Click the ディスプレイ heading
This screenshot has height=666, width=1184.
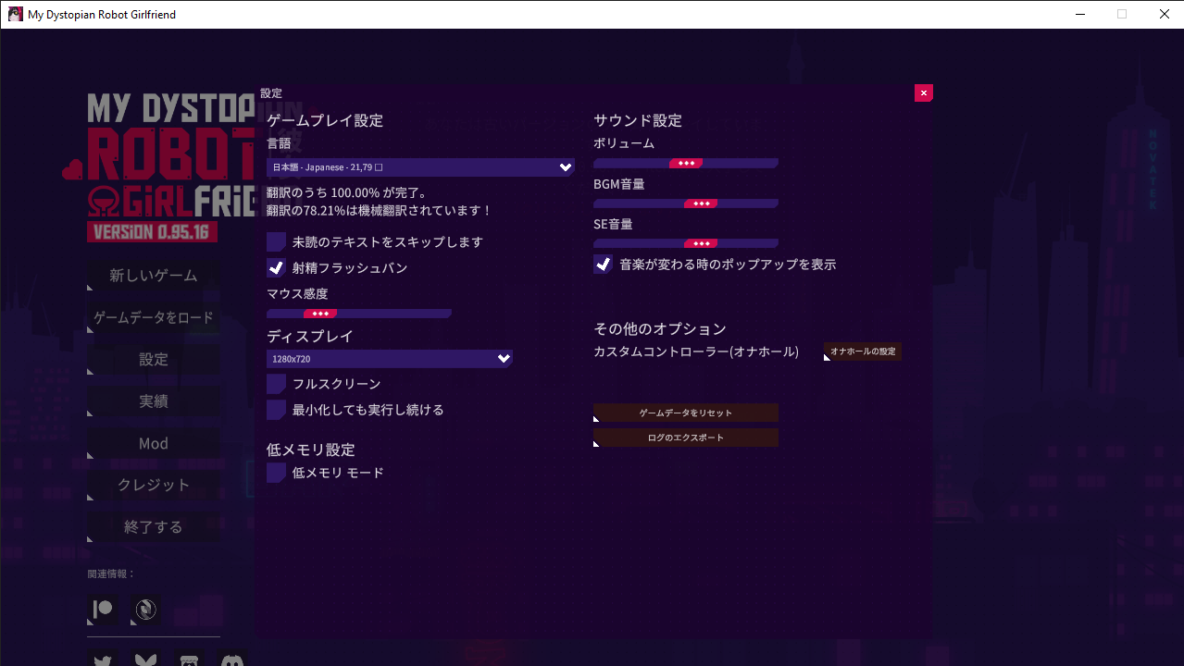click(x=310, y=336)
